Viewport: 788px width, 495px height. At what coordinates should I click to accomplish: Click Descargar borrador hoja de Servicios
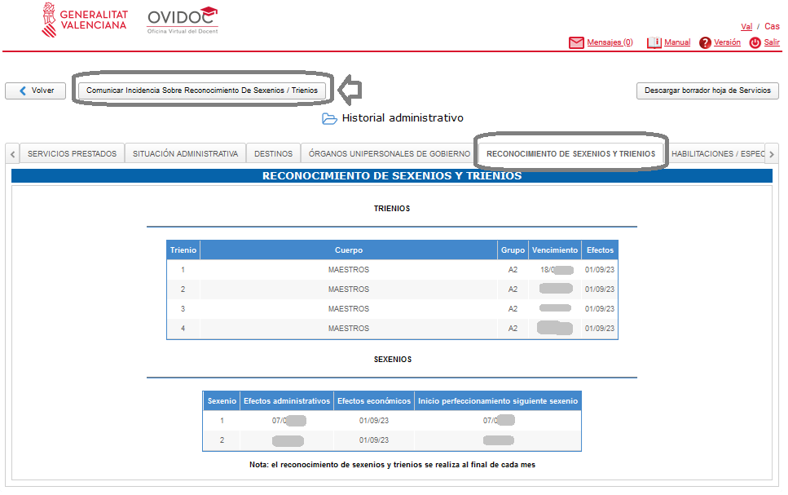(707, 91)
